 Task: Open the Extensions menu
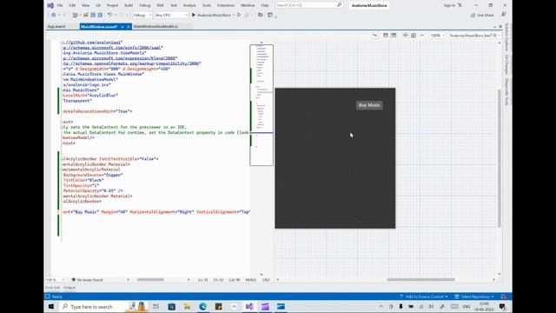coord(226,5)
